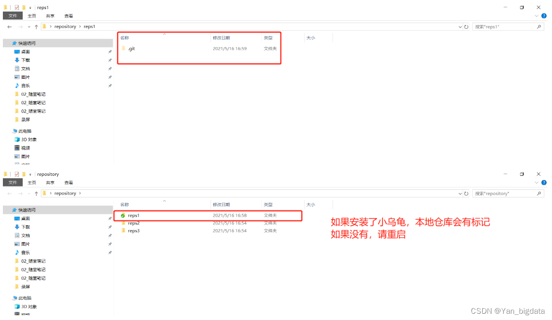
Task: Select 此电脑 in reps1 window sidebar
Action: [x=25, y=131]
